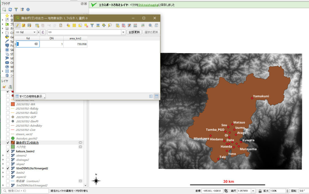Open the 'すべての地物を表示' filter dropdown
Screen dimensions: 309x194
click(x=30, y=97)
